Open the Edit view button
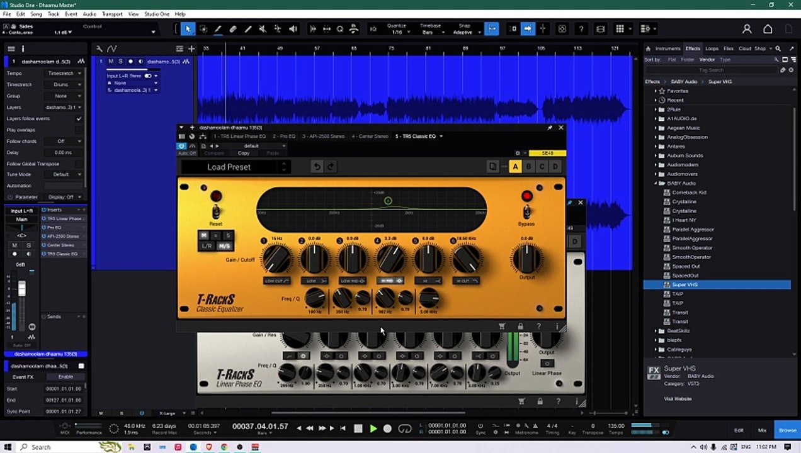Screen dimensions: 801x453 tap(739, 430)
